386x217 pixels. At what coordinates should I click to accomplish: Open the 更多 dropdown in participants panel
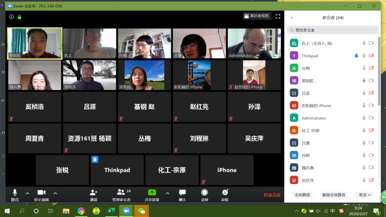point(364,195)
